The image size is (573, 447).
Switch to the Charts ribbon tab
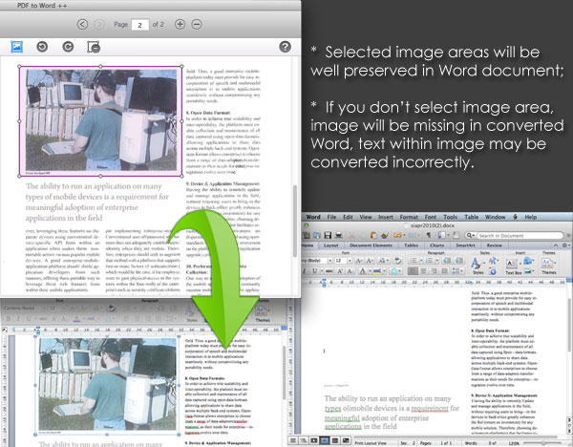coord(437,245)
